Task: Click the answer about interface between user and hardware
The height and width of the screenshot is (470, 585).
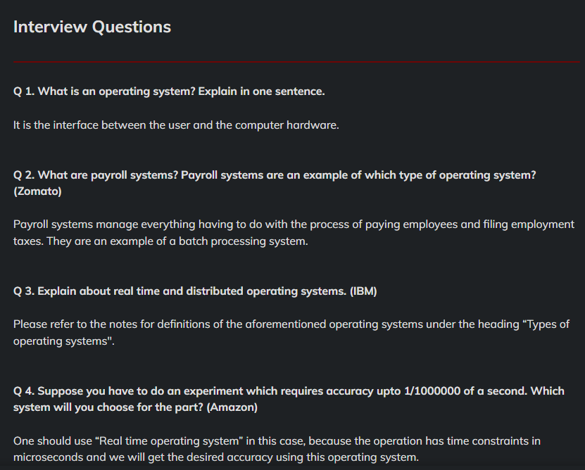Action: click(176, 125)
